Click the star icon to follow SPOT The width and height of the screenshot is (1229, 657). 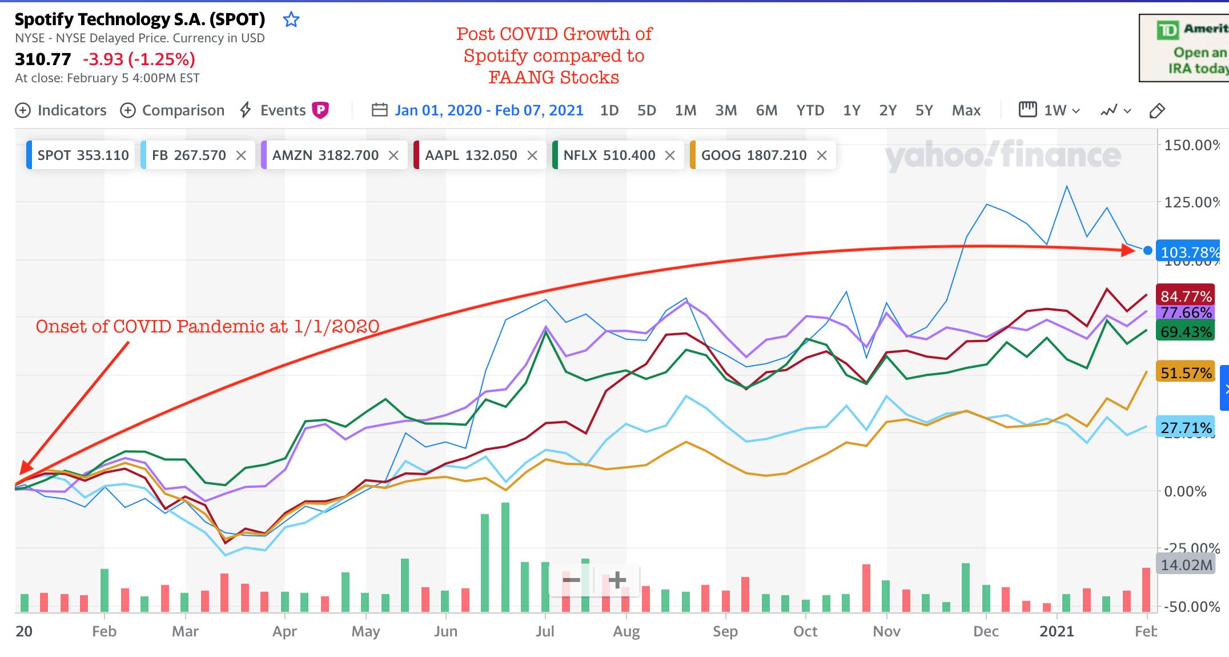tap(291, 20)
